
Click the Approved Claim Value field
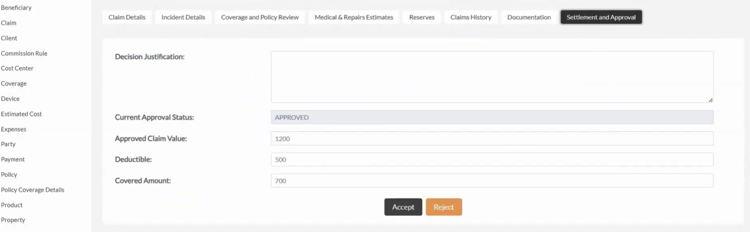(492, 138)
